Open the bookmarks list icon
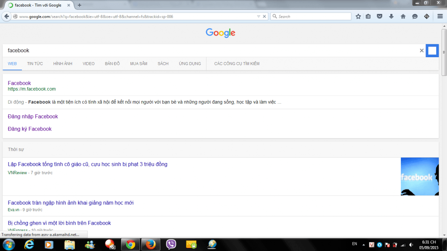 tap(368, 17)
